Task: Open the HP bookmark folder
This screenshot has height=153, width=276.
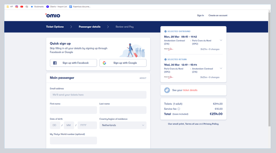Action: (x=10, y=7)
